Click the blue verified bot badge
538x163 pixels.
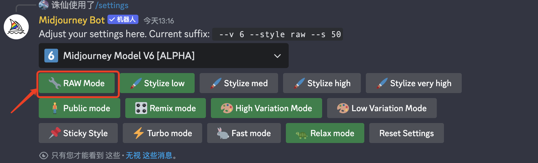coord(123,19)
